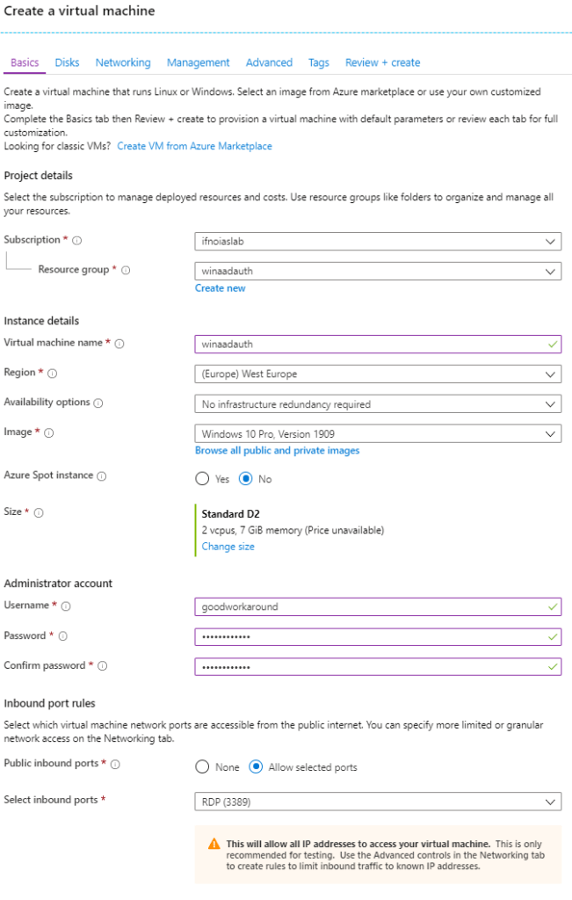Select Yes for Azure Spot instance
Image resolution: width=572 pixels, height=900 pixels.
(x=202, y=479)
